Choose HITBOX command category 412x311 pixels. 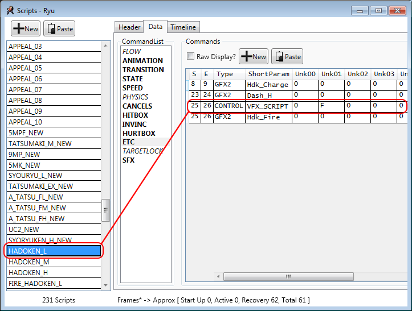click(x=135, y=115)
